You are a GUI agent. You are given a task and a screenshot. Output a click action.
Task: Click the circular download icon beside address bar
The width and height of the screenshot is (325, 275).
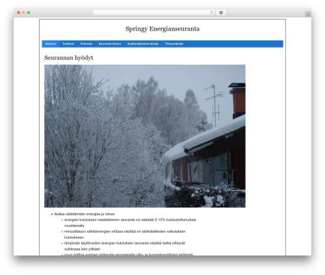click(x=221, y=12)
